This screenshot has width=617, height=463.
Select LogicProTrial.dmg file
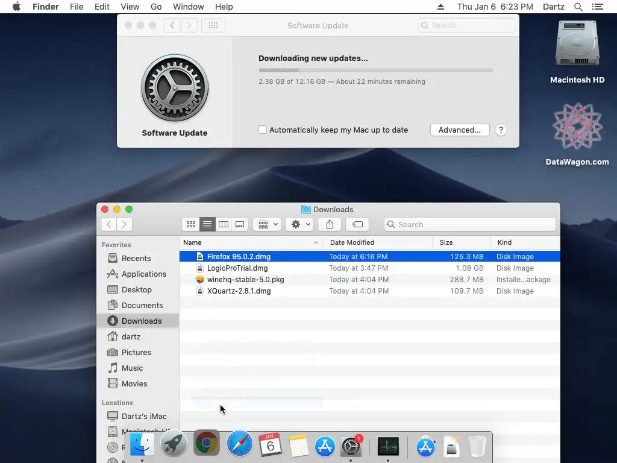(x=369, y=268)
